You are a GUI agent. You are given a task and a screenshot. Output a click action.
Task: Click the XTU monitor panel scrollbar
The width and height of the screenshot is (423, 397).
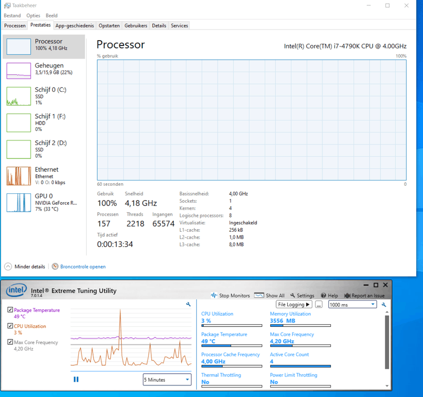pyautogui.click(x=387, y=342)
